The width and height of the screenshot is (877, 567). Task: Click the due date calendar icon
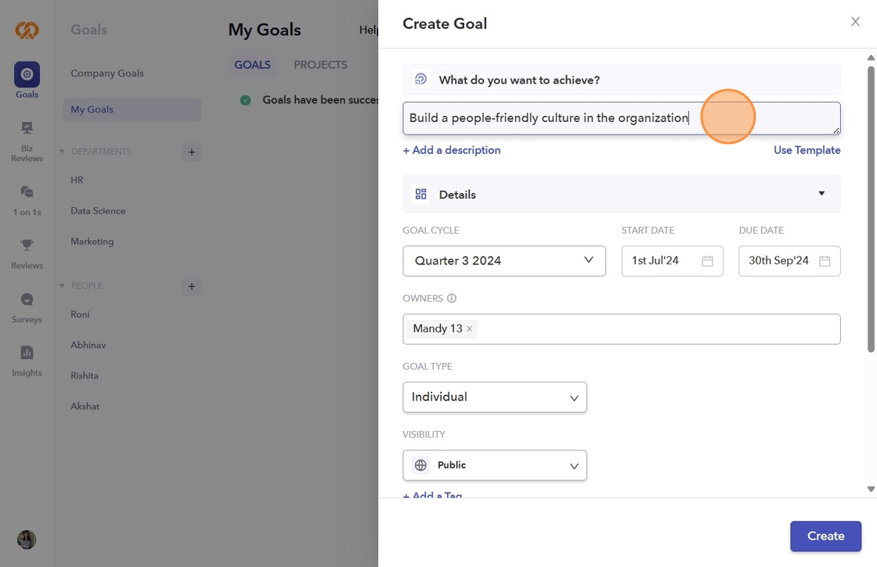825,261
